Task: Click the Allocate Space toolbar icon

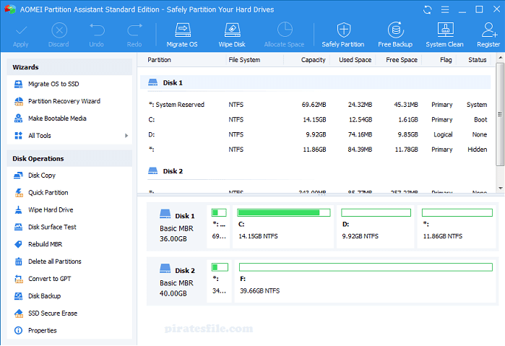Action: (x=285, y=30)
